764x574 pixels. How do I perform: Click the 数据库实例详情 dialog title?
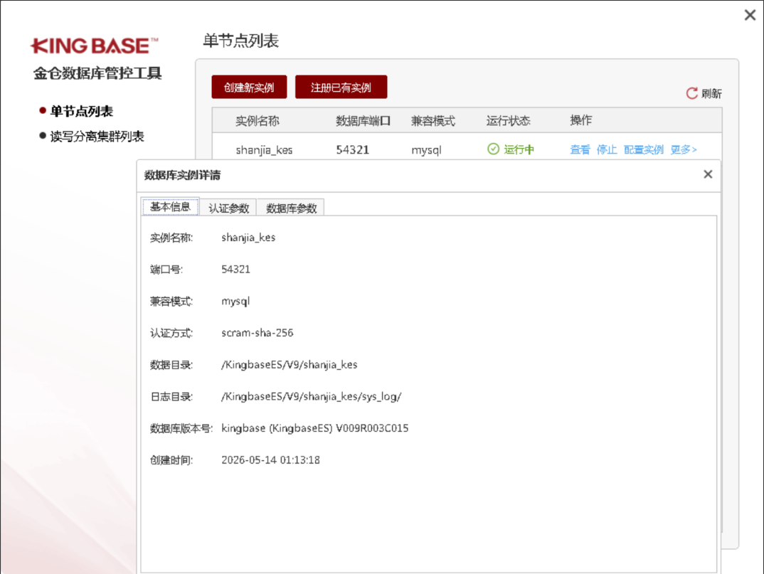coord(182,176)
